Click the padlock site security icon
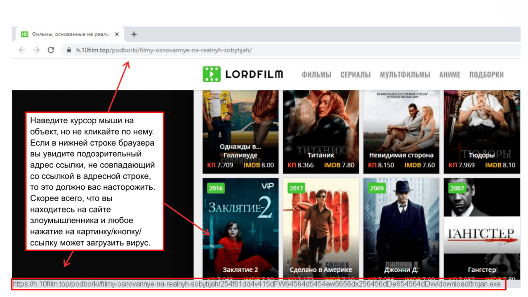Screen dimensions: 528x297 click(68, 50)
